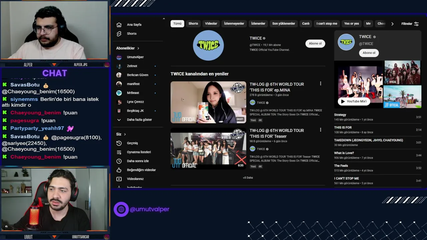
Task: Open the Teaser group photo thumbnail
Action: click(208, 149)
